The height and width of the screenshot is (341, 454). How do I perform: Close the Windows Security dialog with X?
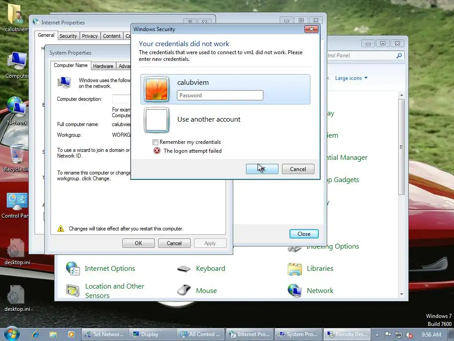click(311, 29)
